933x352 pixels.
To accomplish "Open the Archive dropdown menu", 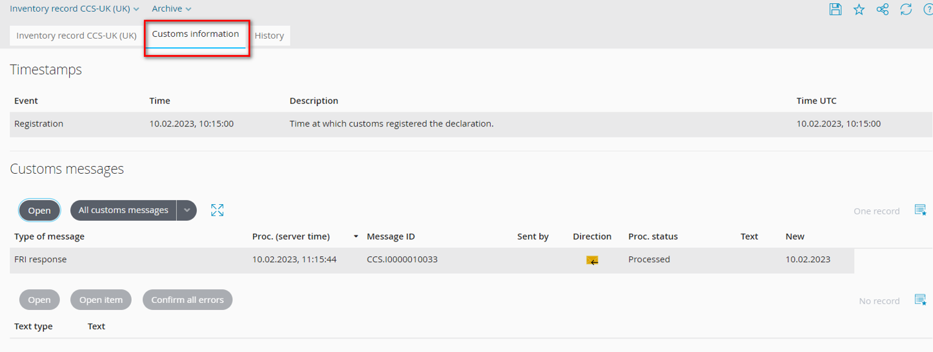I will click(171, 9).
